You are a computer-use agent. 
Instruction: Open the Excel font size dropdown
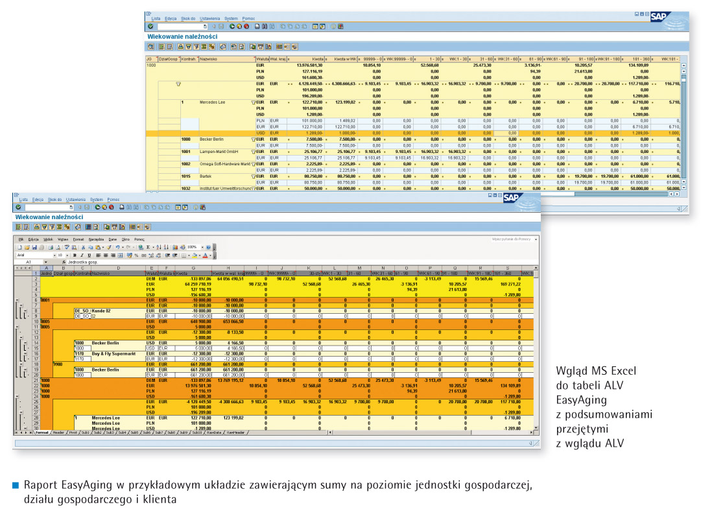[67, 255]
